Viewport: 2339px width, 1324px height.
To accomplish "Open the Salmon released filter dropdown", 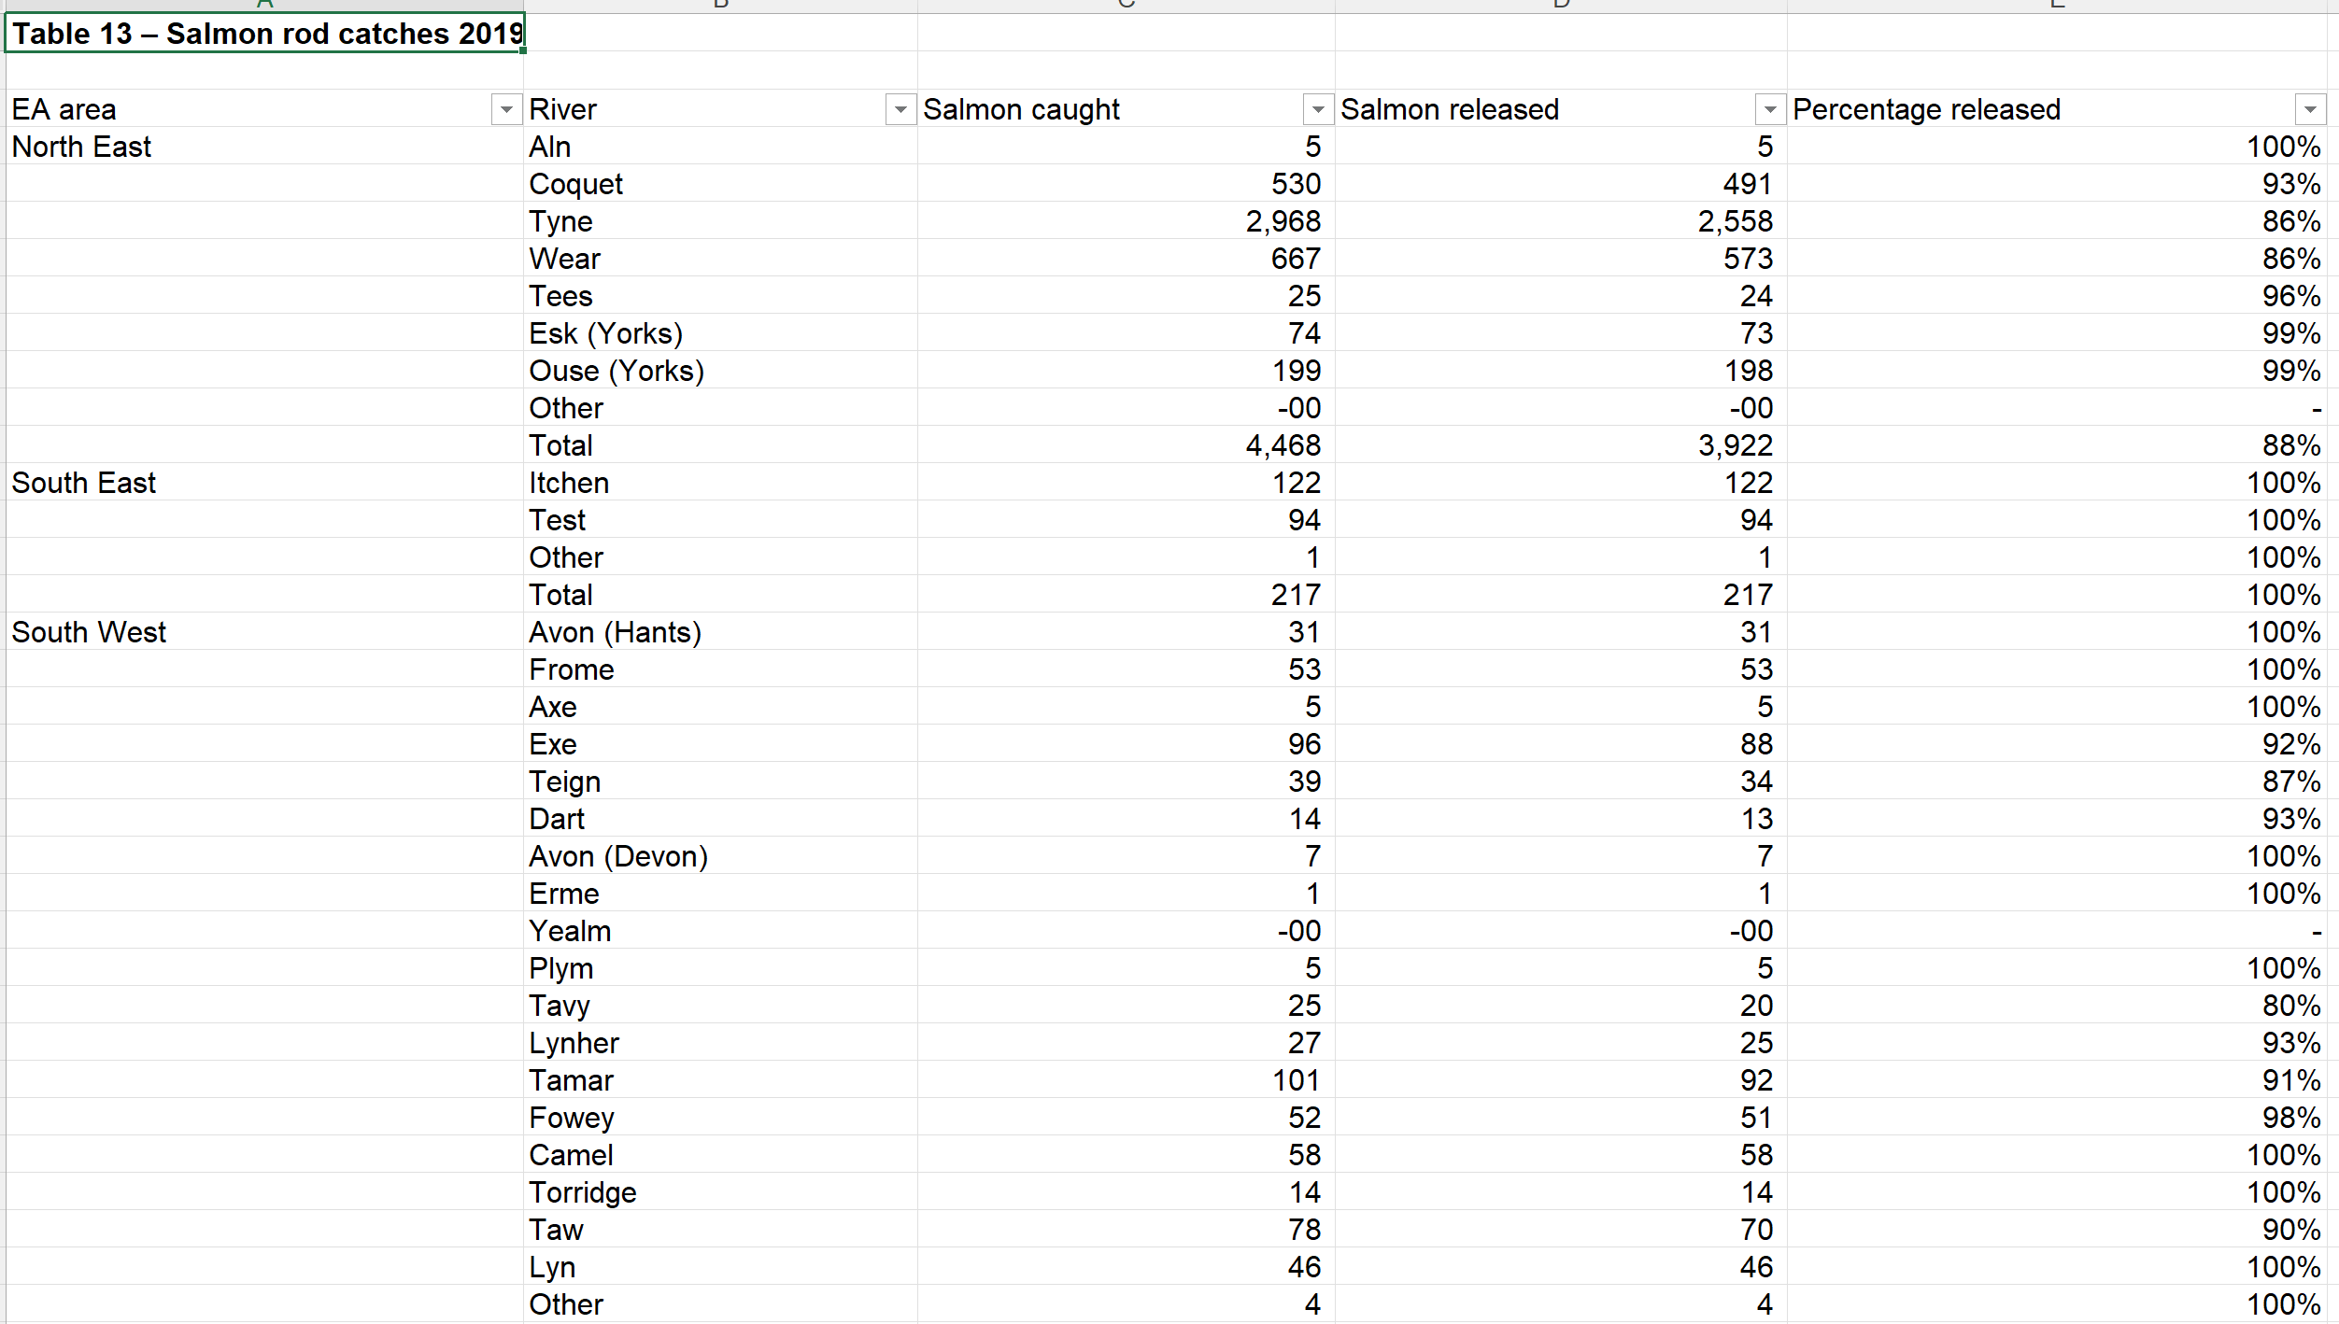I will 1769,110.
